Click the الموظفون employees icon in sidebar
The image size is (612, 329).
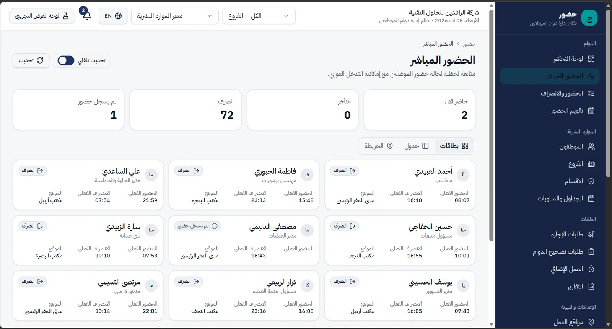[x=591, y=147]
